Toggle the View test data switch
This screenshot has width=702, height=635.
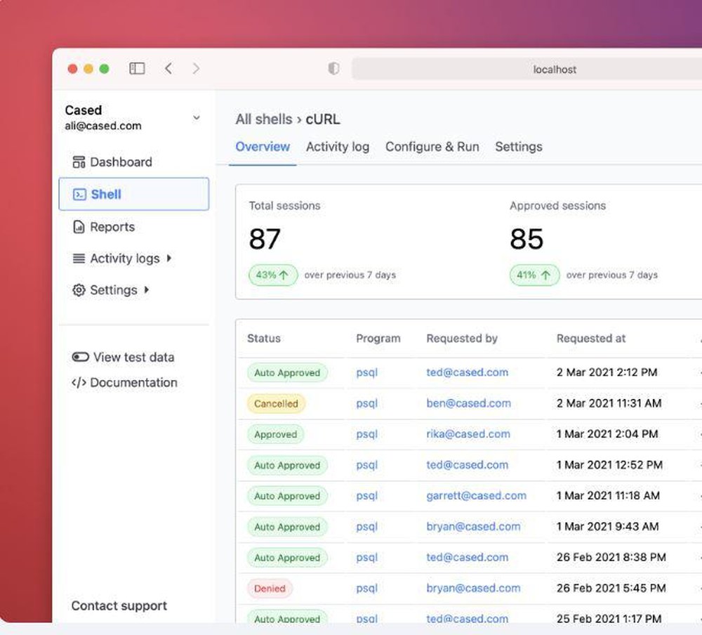[x=80, y=357]
